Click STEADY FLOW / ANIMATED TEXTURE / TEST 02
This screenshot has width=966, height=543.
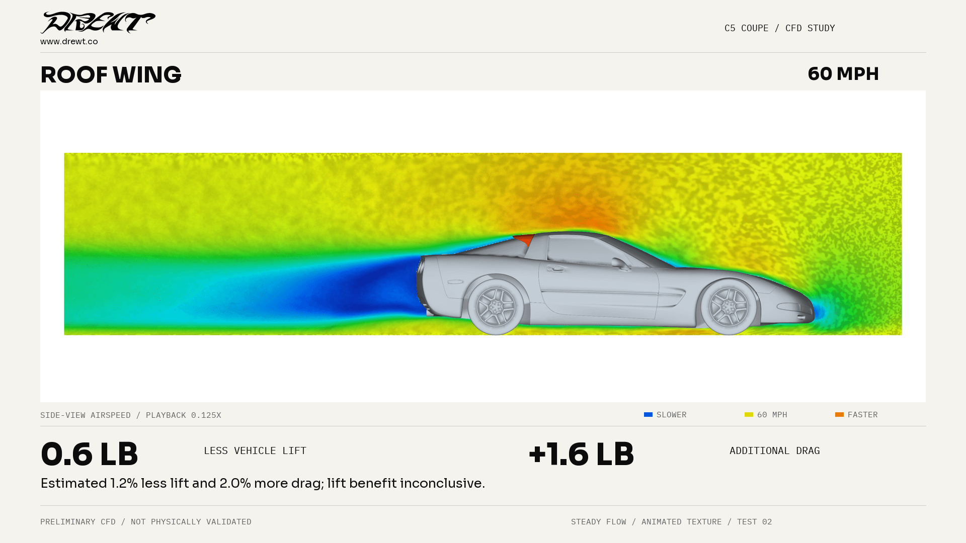671,522
